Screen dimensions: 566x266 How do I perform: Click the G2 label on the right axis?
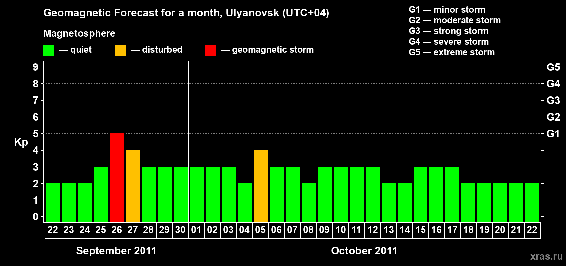click(x=553, y=117)
